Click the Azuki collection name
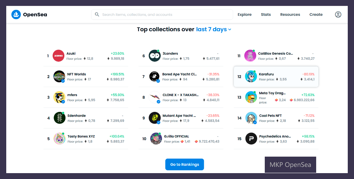This screenshot has width=354, height=179. [x=71, y=54]
